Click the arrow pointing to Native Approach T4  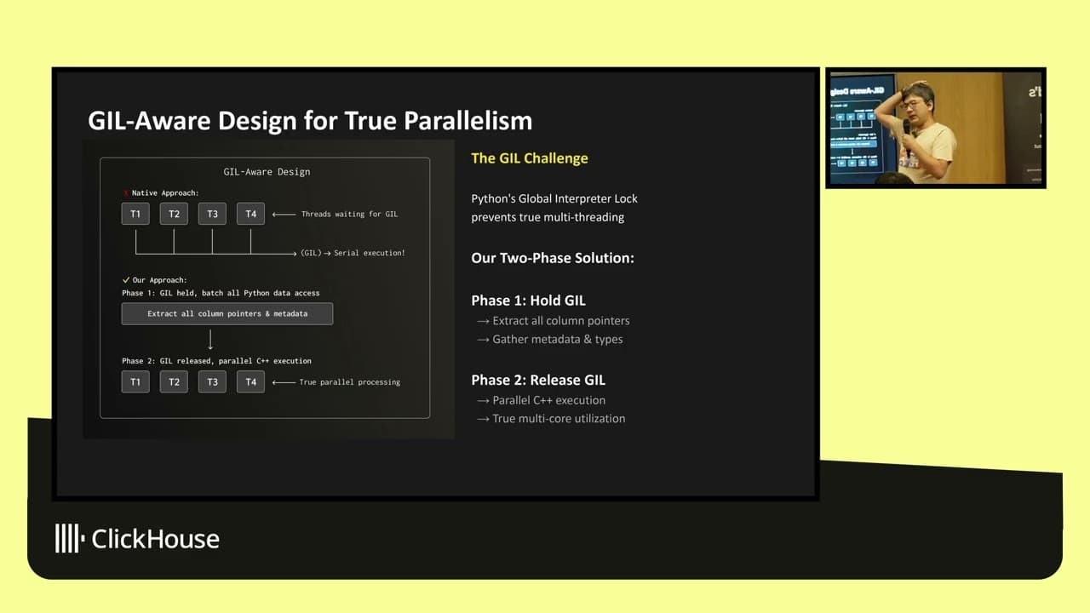282,215
